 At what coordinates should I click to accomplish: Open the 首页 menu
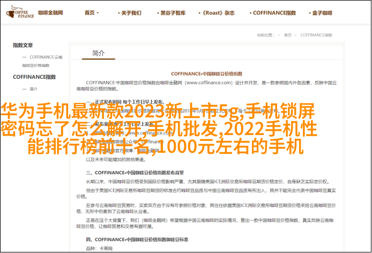tap(91, 13)
